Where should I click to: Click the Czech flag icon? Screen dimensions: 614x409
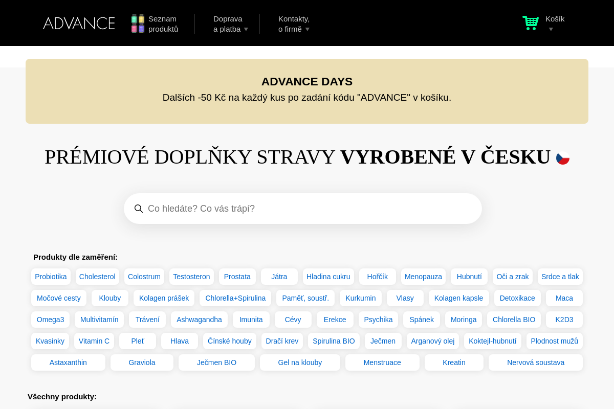tap(563, 157)
